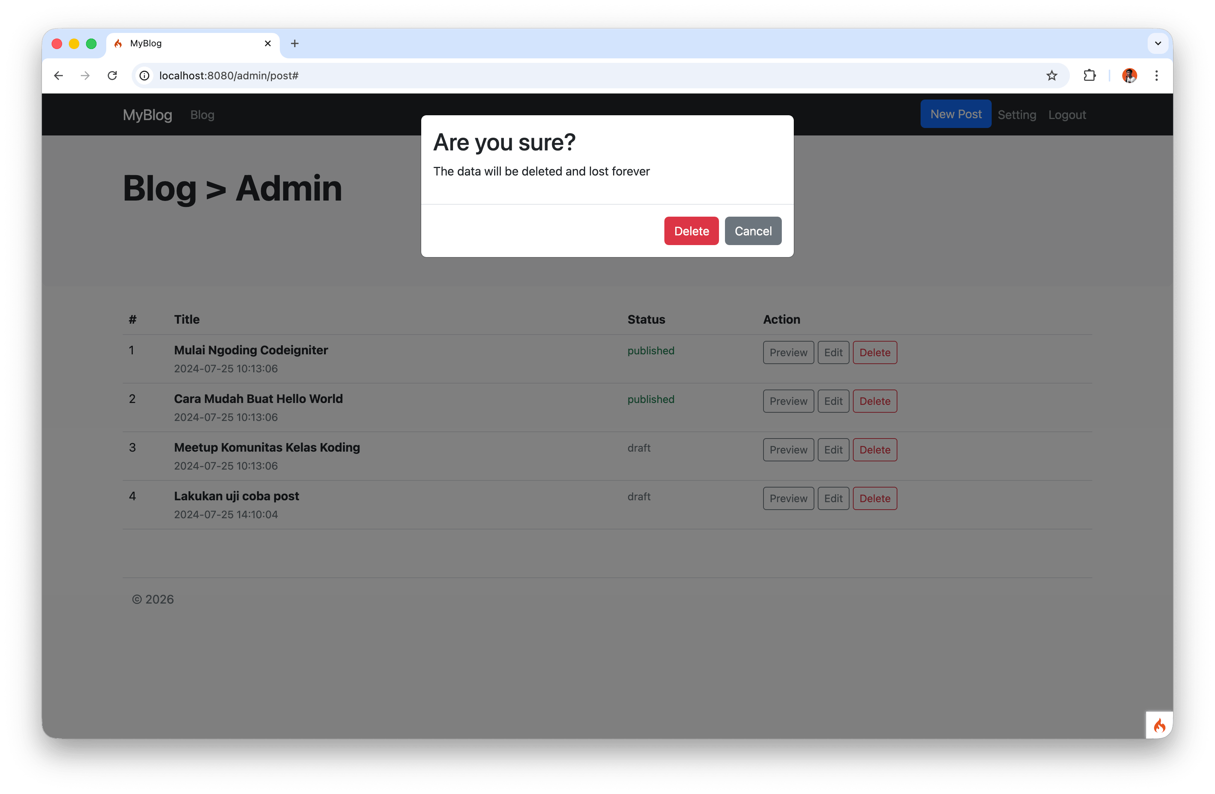Image resolution: width=1215 pixels, height=794 pixels.
Task: Click the title 'Mulai Ngoding Codeigniter'
Action: point(251,350)
